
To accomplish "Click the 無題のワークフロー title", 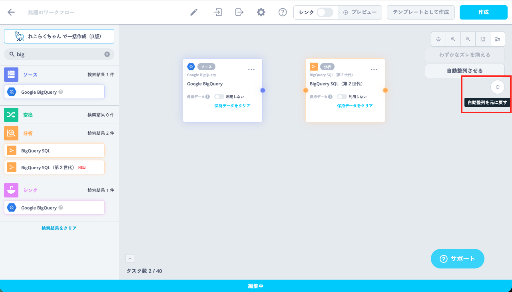I will click(x=51, y=12).
